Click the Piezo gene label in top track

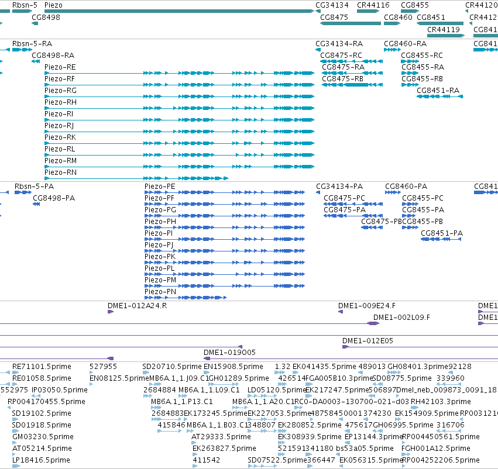53,5
